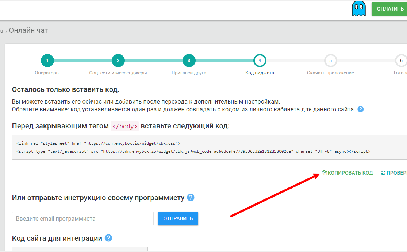Open help icon after данного сайта text

pyautogui.click(x=361, y=109)
